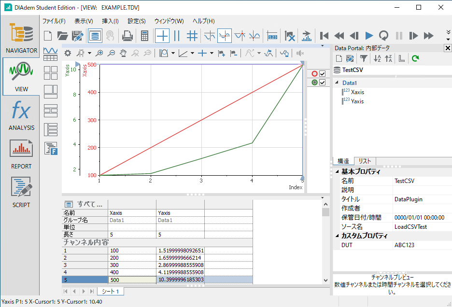Viewport: 452px width, 307px height.
Task: Toggle the Data Portal database icon
Action: [x=95, y=36]
